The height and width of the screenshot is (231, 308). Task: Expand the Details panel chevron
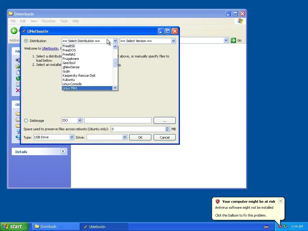coord(63,151)
